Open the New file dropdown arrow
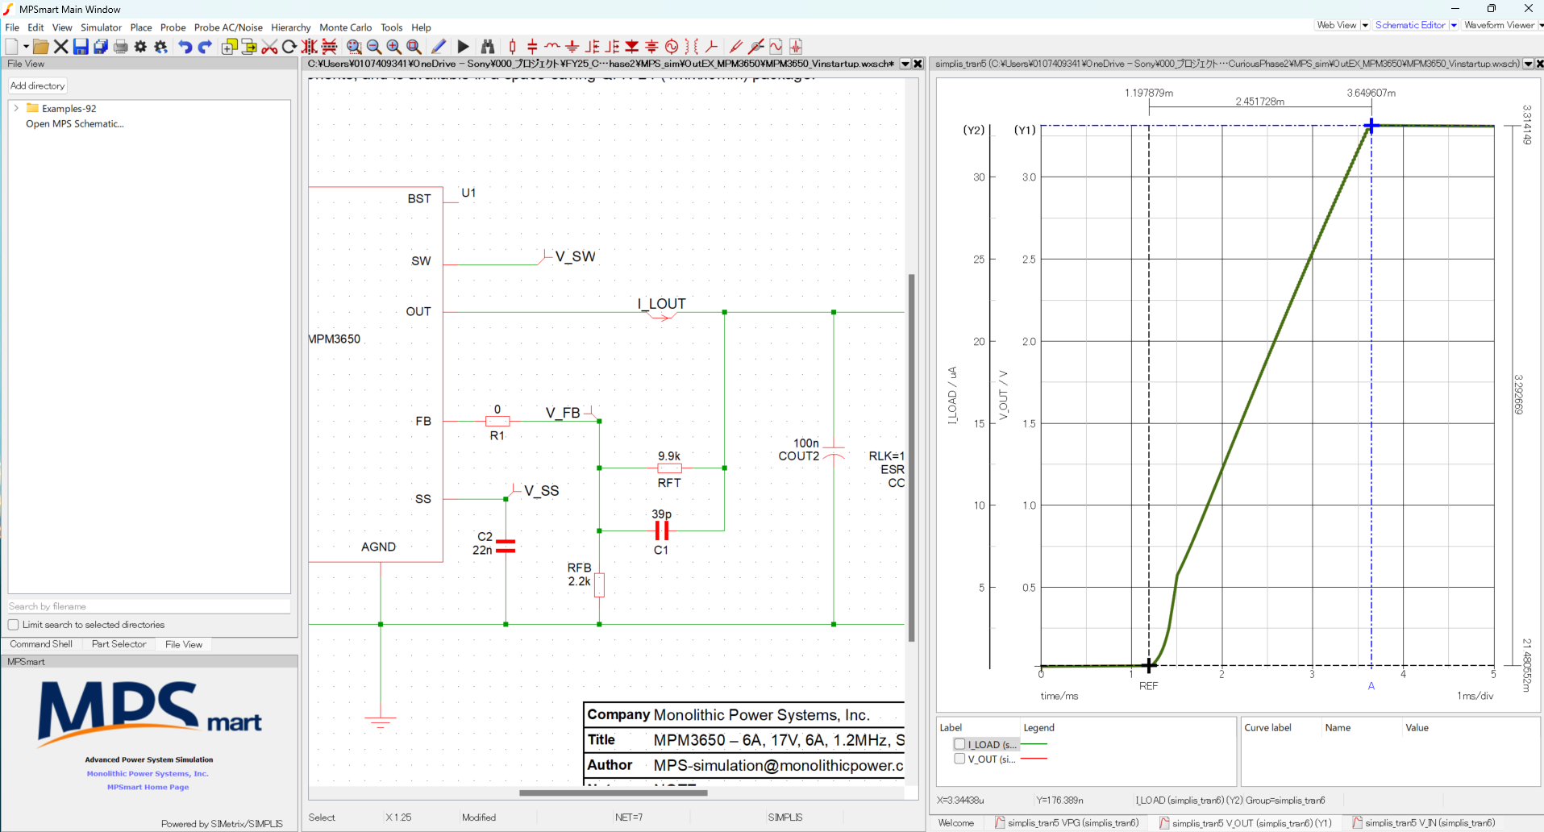Viewport: 1544px width, 832px height. (26, 47)
